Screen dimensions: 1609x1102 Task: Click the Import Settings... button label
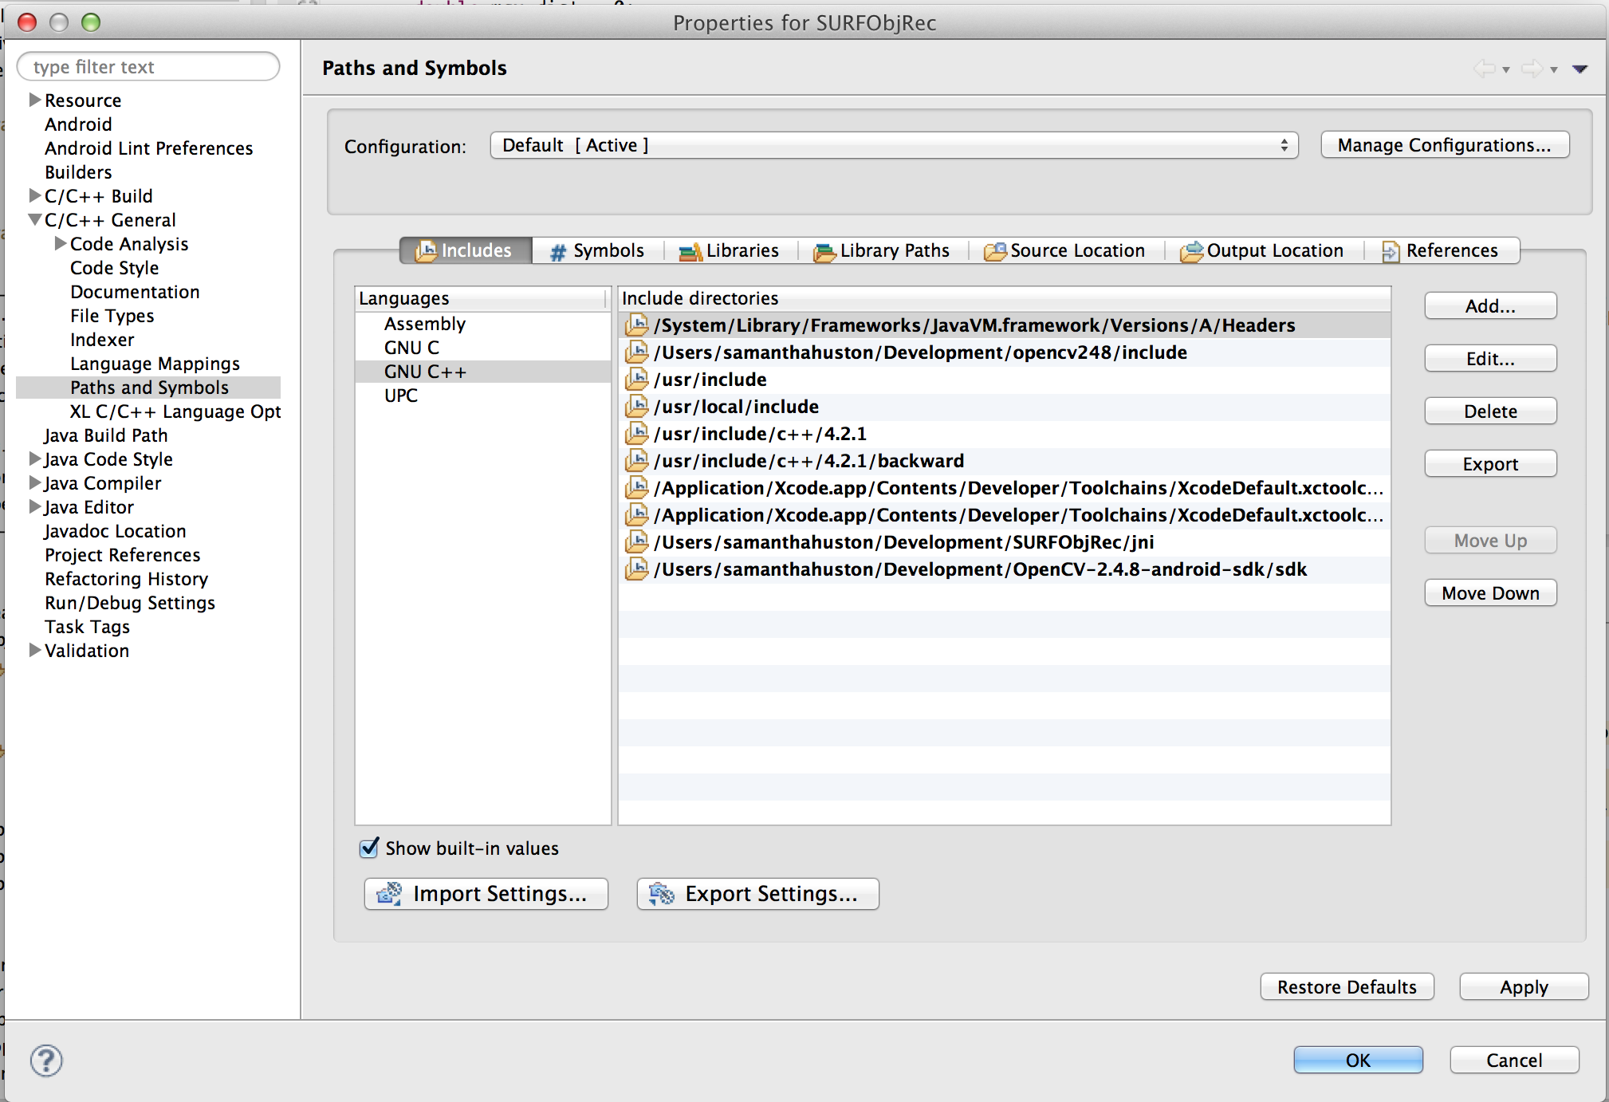[500, 894]
